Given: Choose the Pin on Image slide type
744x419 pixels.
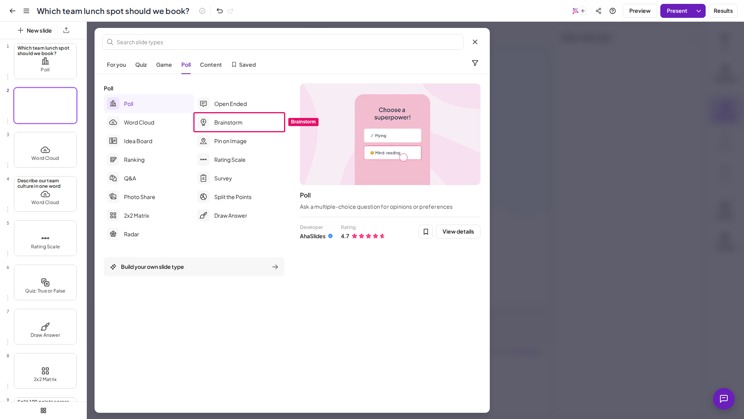Looking at the screenshot, I should click(239, 141).
